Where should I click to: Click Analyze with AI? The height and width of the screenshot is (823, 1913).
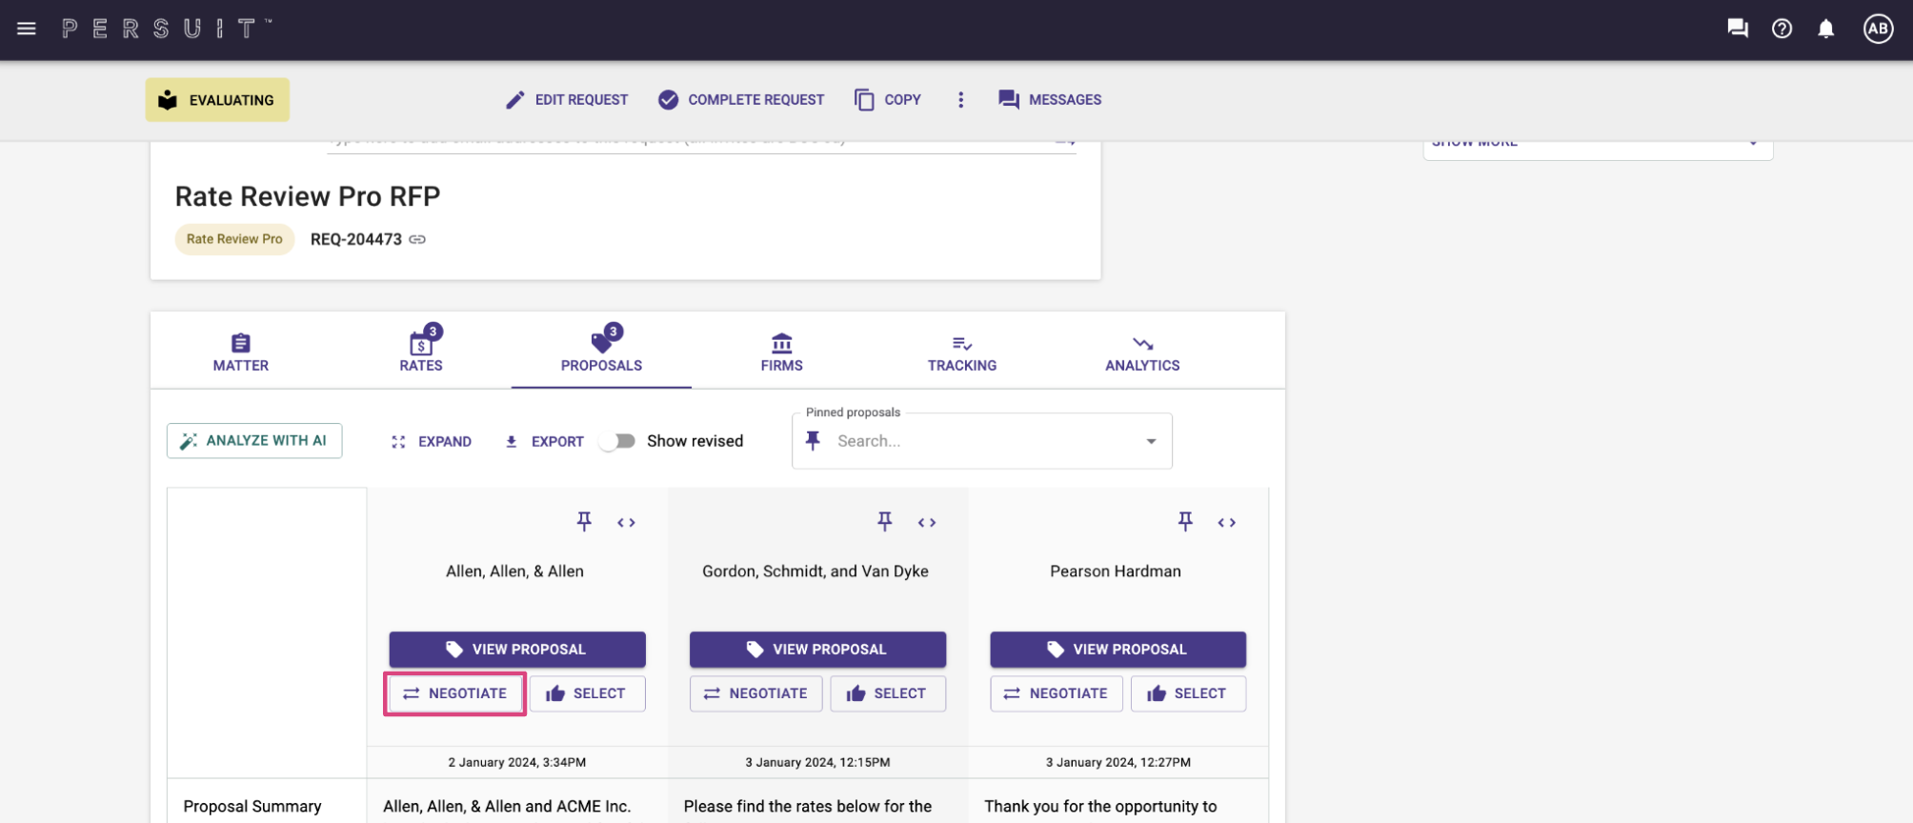pos(254,441)
